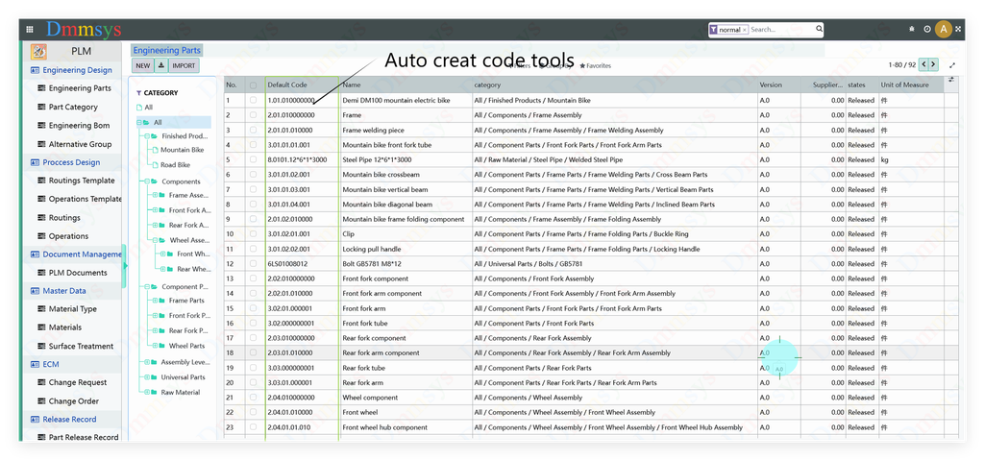Focus the Search... input field

coord(782,30)
